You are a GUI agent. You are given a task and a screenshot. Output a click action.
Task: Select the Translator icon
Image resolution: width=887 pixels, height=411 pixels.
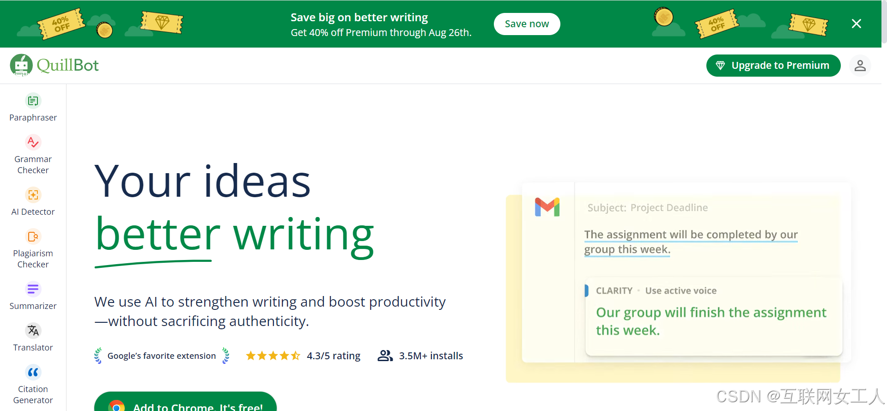[x=33, y=331]
